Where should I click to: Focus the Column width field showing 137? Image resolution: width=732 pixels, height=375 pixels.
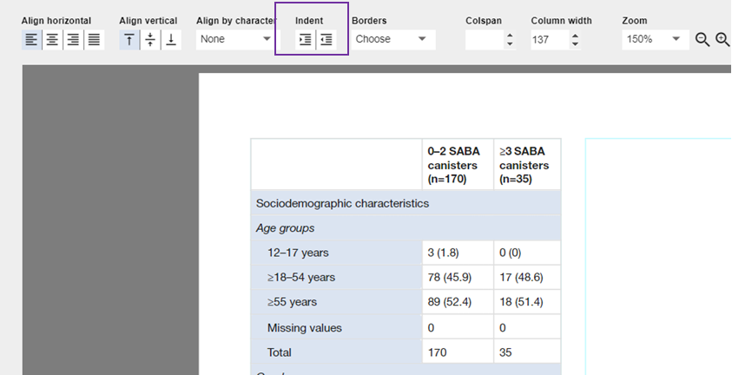pos(550,40)
